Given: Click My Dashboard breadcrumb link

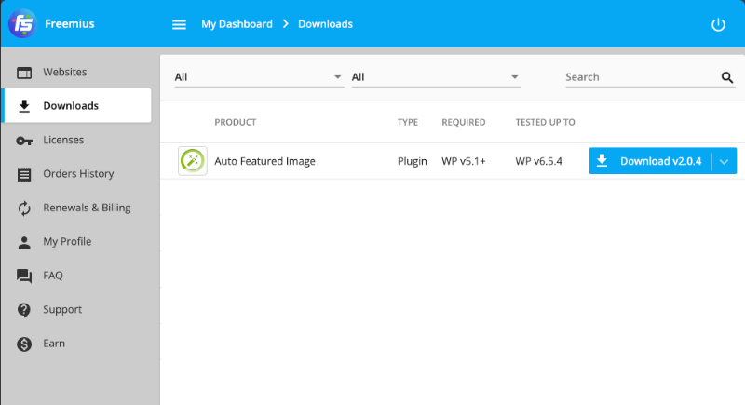Looking at the screenshot, I should click(237, 24).
